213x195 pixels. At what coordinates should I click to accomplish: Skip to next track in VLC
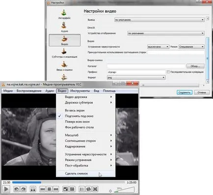(56, 189)
